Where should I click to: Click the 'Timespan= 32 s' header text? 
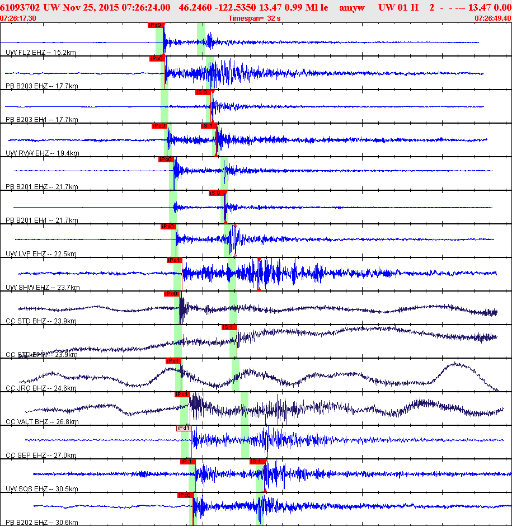tap(255, 18)
